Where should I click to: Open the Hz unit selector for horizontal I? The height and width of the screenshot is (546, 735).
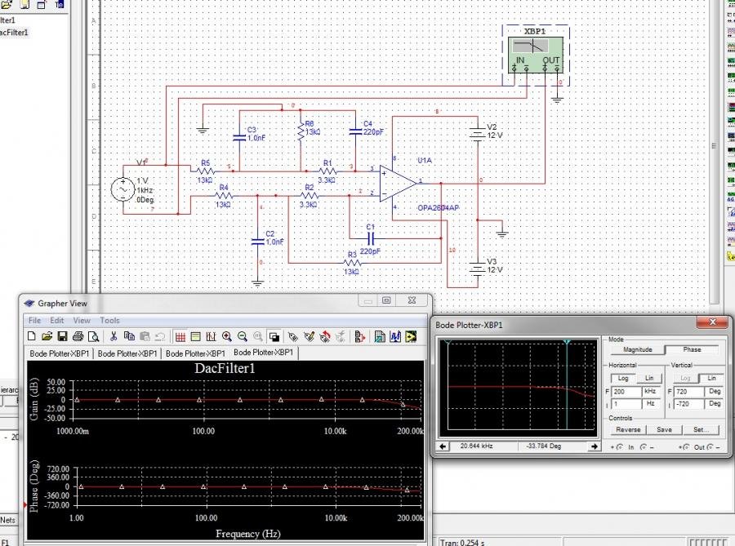pos(650,405)
